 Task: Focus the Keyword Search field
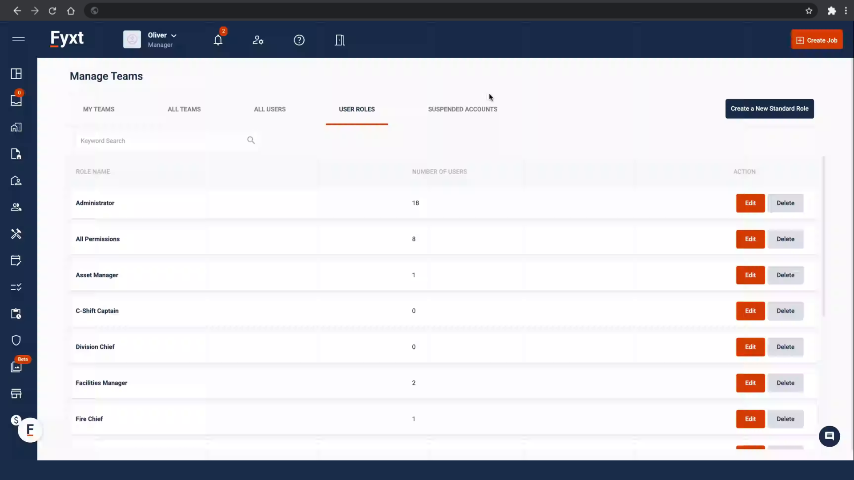tap(167, 141)
